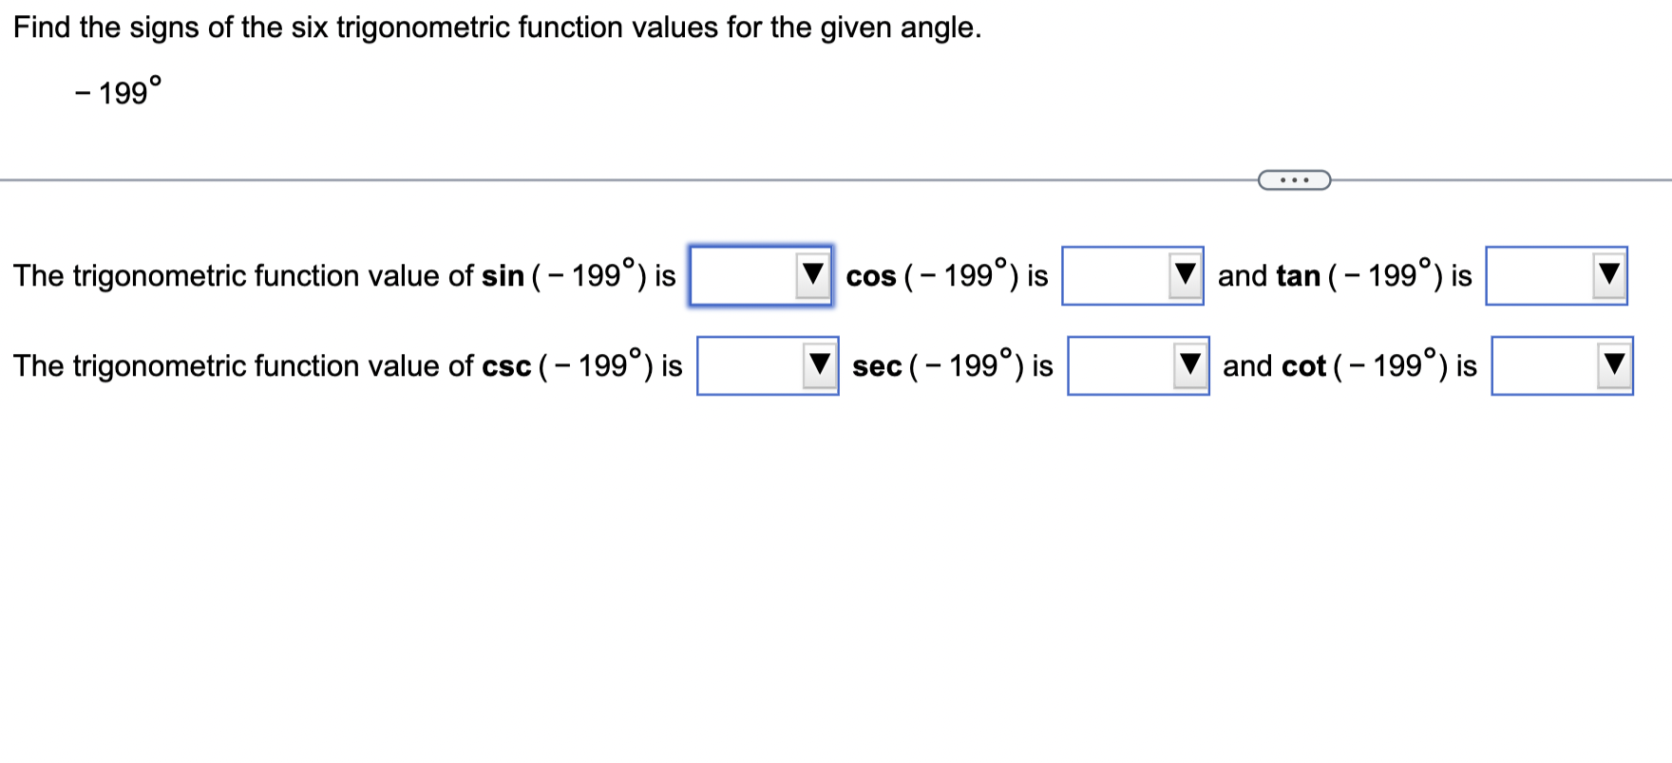Click the cos(−199°) answer selection box
The height and width of the screenshot is (763, 1672).
[1130, 274]
